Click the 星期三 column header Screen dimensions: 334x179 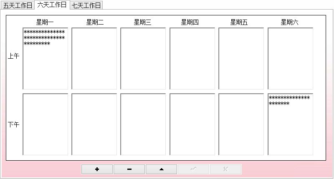142,22
